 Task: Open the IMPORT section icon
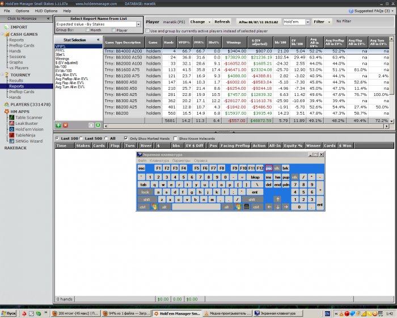click(x=6, y=27)
